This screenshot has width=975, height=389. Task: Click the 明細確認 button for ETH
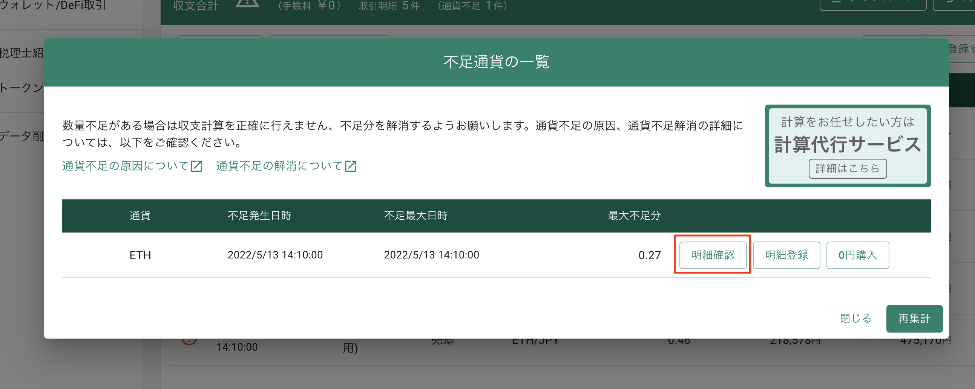(713, 255)
